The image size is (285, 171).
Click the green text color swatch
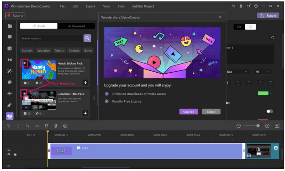click(263, 93)
